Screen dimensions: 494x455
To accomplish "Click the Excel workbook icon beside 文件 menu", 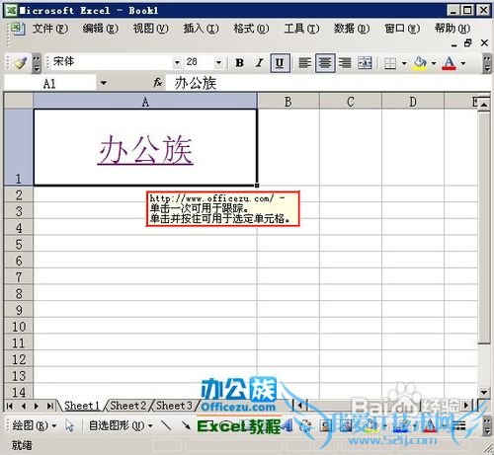I will pyautogui.click(x=17, y=29).
